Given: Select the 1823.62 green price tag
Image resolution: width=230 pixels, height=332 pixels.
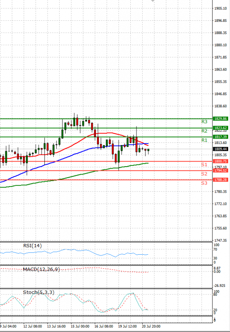Looking at the screenshot, I should pos(220,128).
